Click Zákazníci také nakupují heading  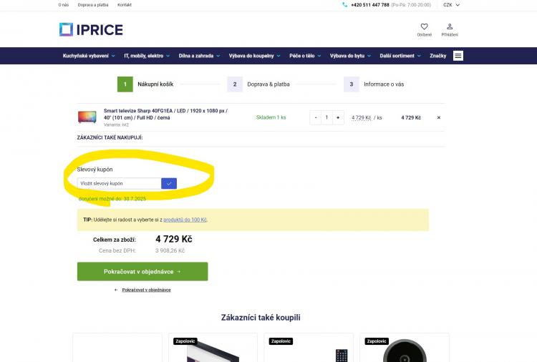point(110,137)
